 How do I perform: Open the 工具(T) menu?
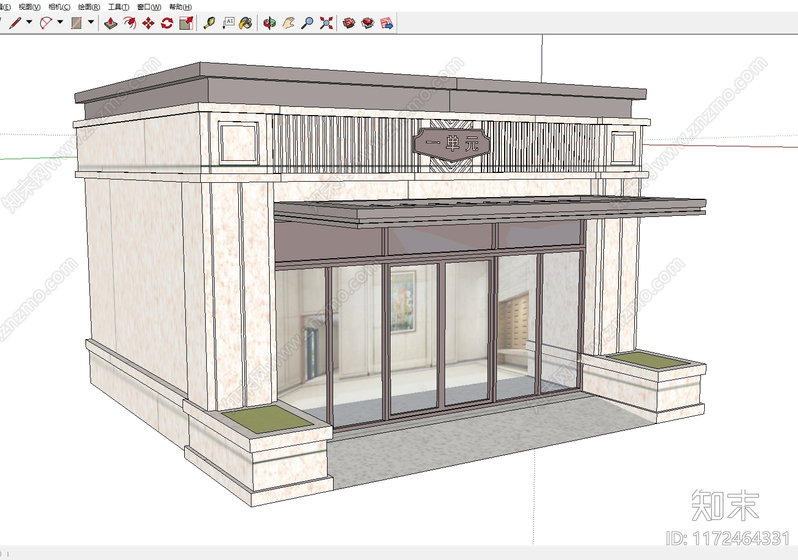[119, 7]
